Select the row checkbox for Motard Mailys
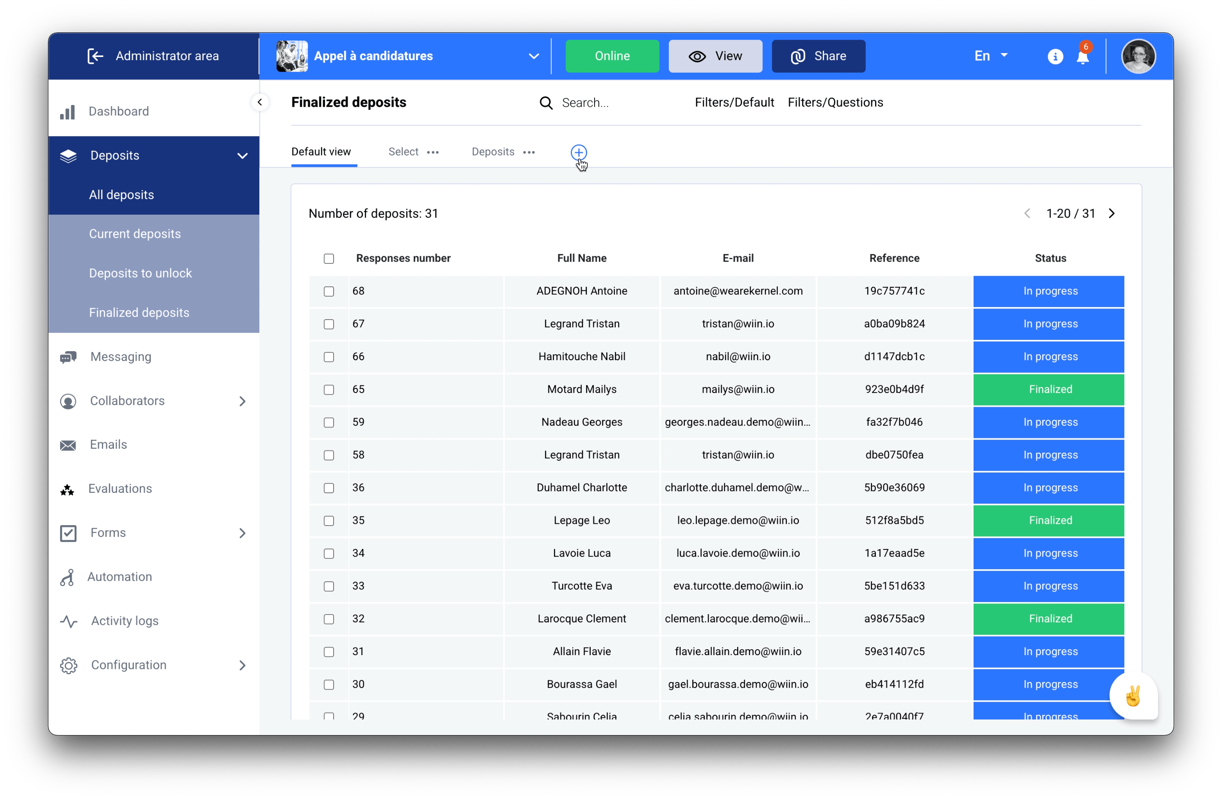This screenshot has height=799, width=1222. click(328, 390)
